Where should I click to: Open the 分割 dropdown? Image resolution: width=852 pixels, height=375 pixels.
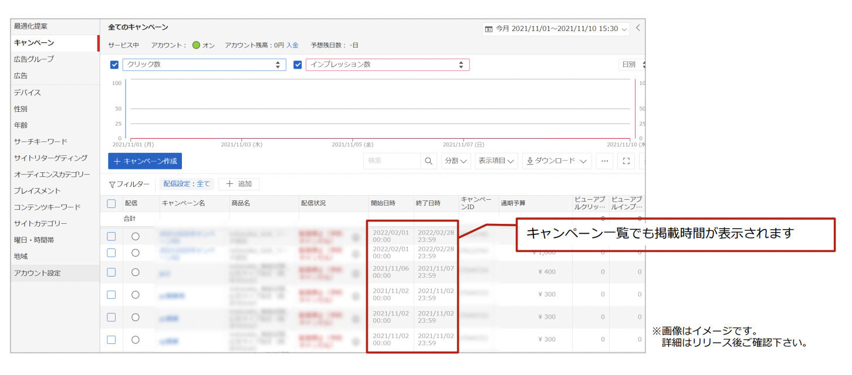[455, 161]
